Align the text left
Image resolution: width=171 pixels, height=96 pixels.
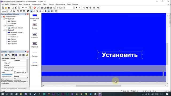(x=46, y=11)
